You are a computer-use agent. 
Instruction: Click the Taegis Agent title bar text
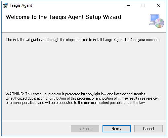click(x=21, y=5)
